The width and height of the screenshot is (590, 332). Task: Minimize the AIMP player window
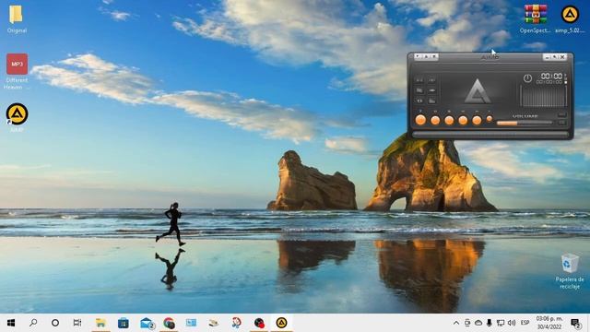(547, 57)
